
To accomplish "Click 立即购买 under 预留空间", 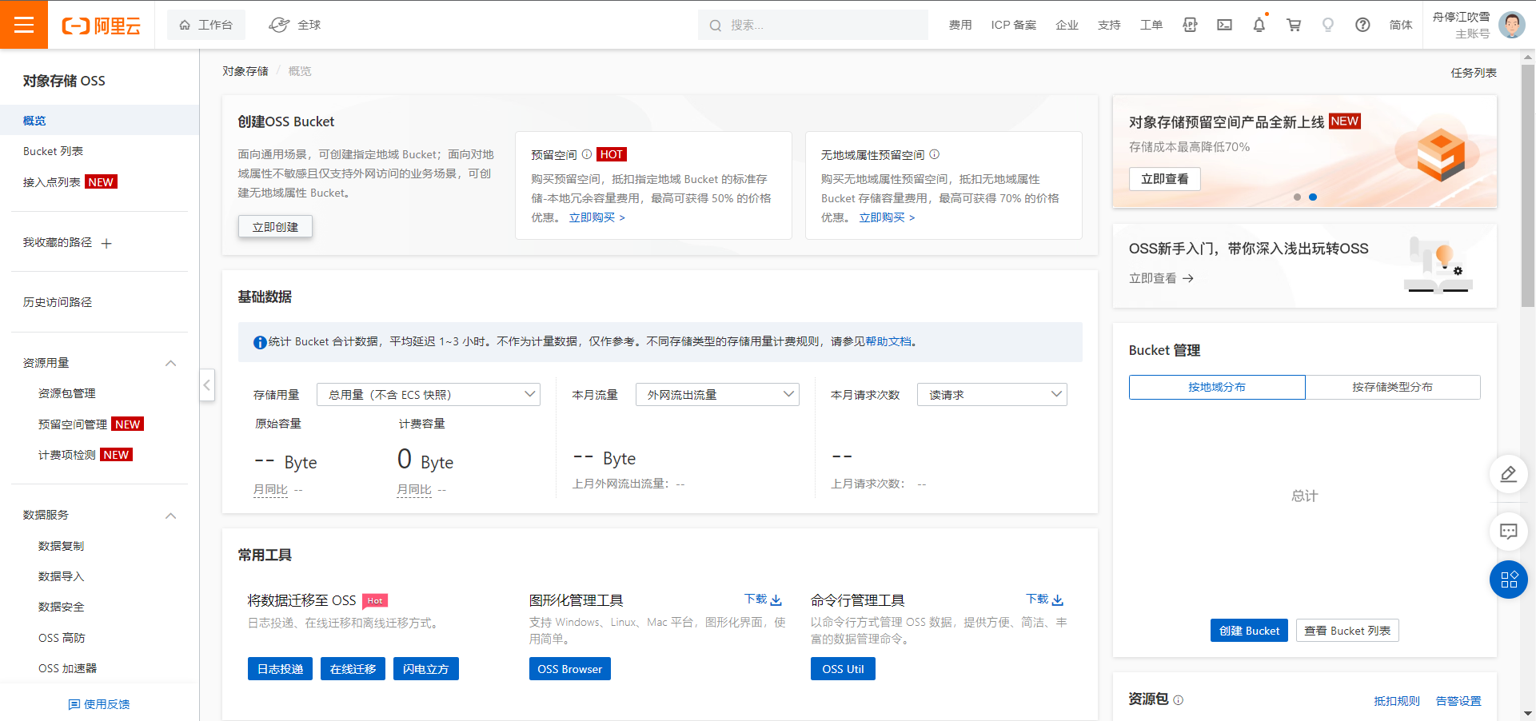I will pyautogui.click(x=597, y=217).
